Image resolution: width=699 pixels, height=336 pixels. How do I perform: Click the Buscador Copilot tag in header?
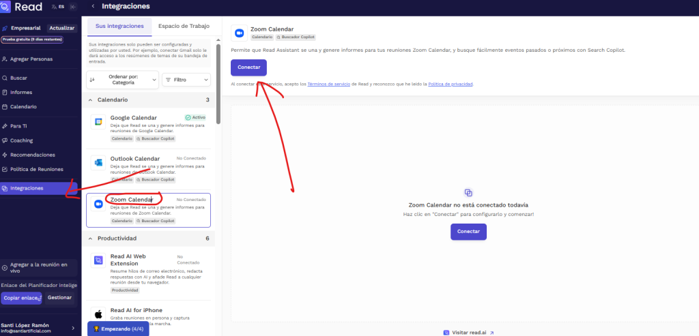pyautogui.click(x=296, y=37)
